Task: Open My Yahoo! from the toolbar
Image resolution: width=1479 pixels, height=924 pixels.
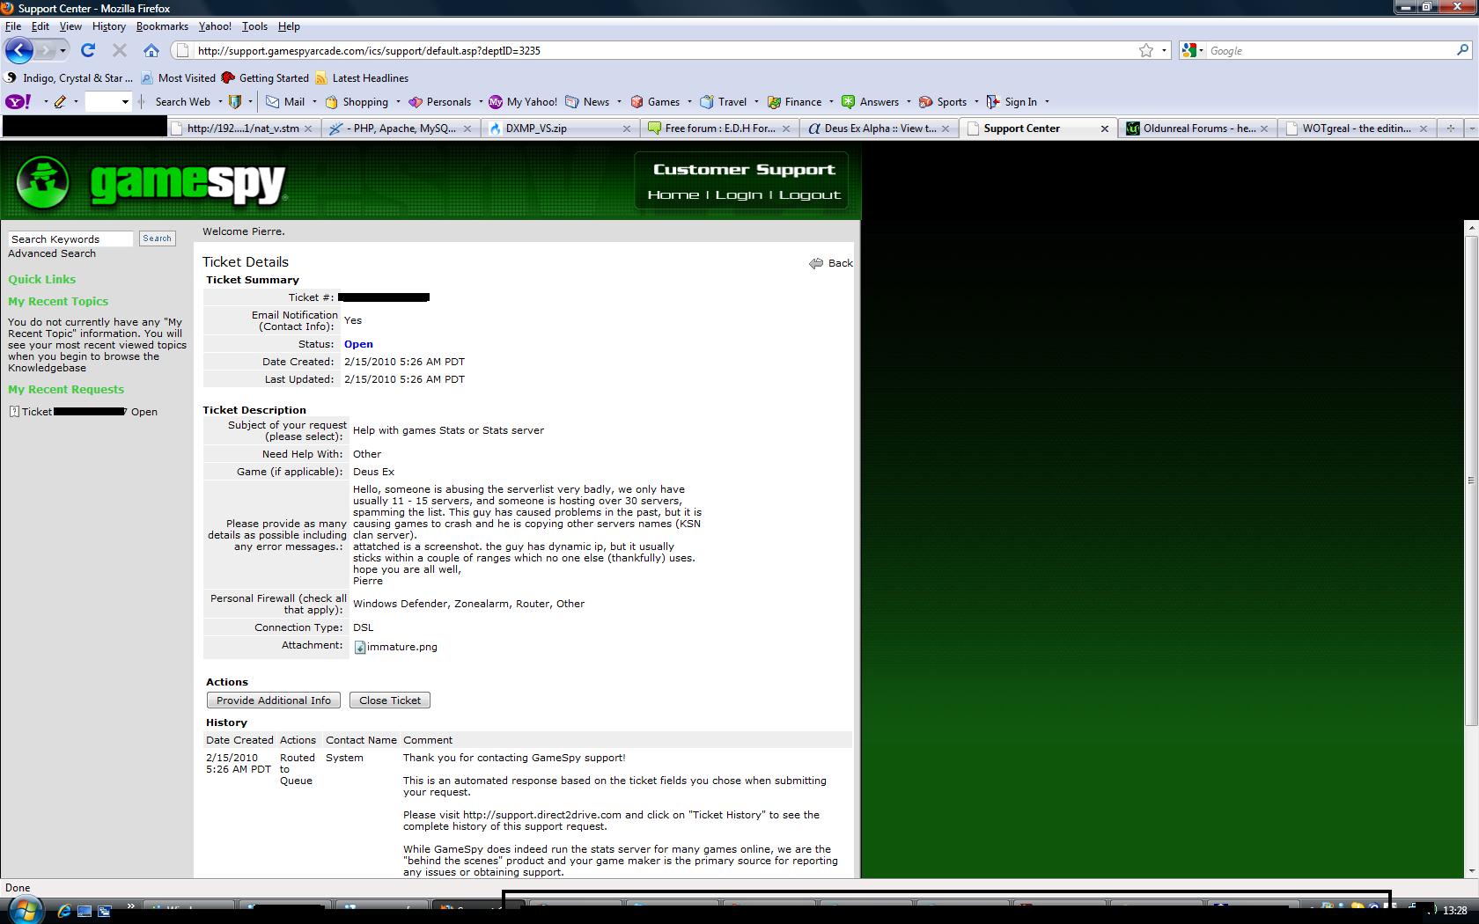Action: point(523,101)
